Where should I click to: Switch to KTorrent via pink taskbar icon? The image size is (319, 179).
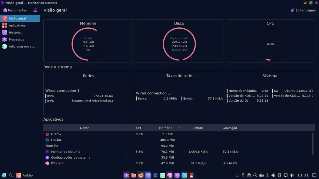click(x=170, y=175)
